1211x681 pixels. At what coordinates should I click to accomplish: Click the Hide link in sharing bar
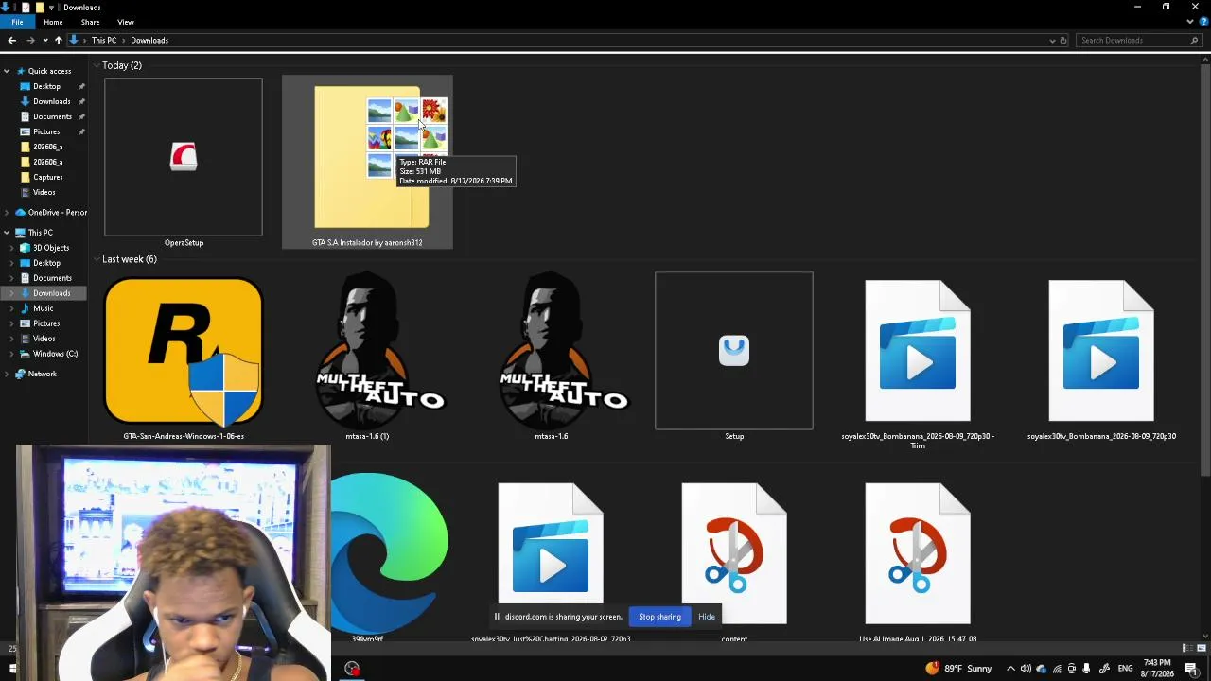click(707, 617)
